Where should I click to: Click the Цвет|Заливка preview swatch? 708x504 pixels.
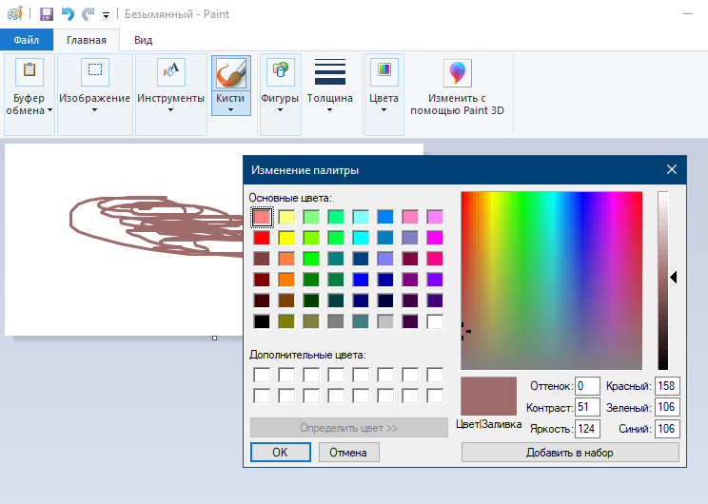pyautogui.click(x=488, y=397)
